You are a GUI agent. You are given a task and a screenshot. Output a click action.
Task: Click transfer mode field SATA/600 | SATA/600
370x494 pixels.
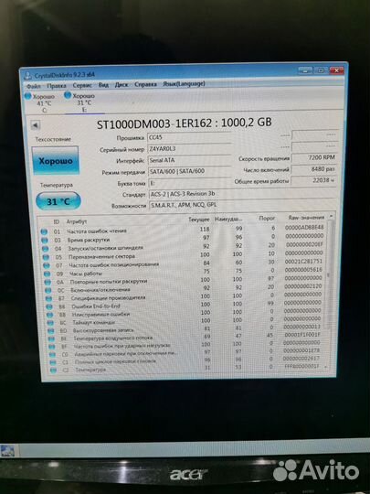[x=190, y=171]
